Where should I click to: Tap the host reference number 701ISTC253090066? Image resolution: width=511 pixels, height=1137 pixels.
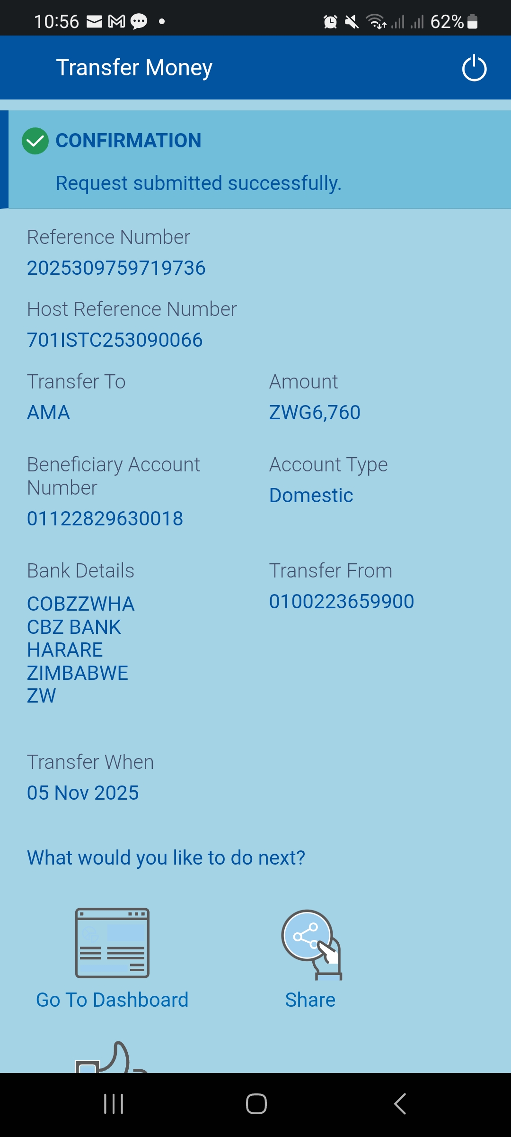pos(115,340)
